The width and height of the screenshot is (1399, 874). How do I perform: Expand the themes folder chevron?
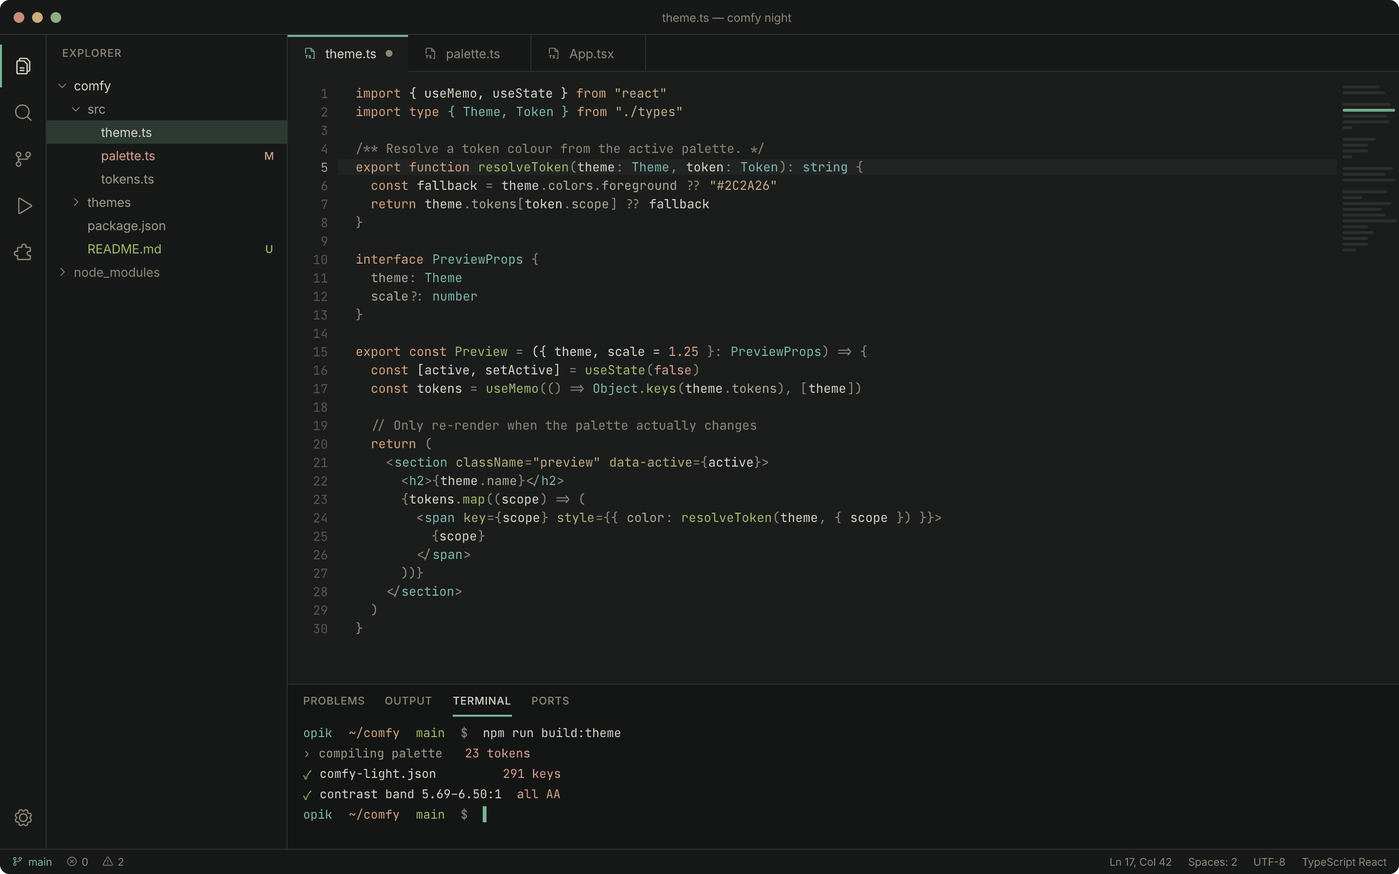[x=76, y=202]
